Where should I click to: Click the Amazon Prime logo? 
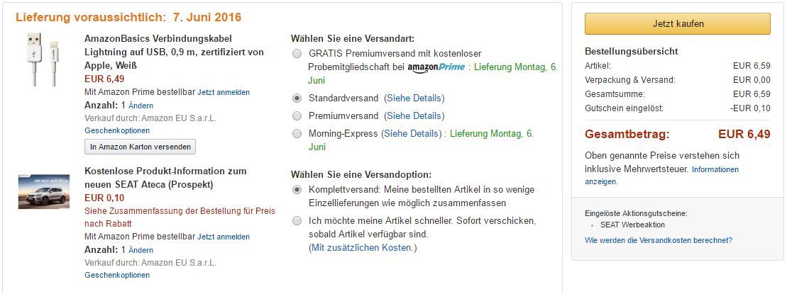(436, 67)
